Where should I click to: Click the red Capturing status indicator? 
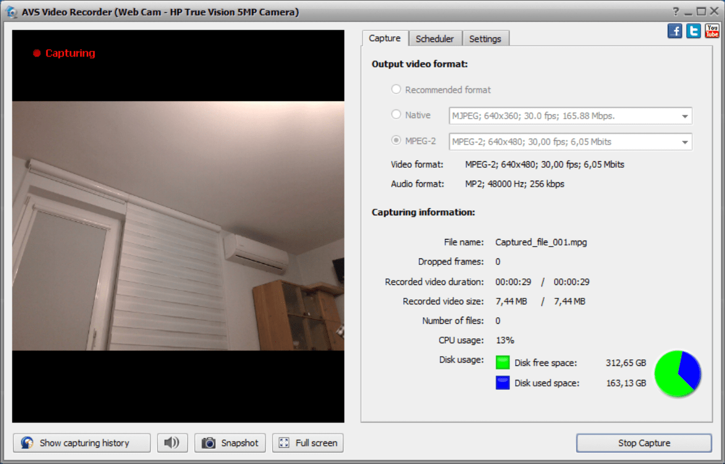tap(64, 53)
